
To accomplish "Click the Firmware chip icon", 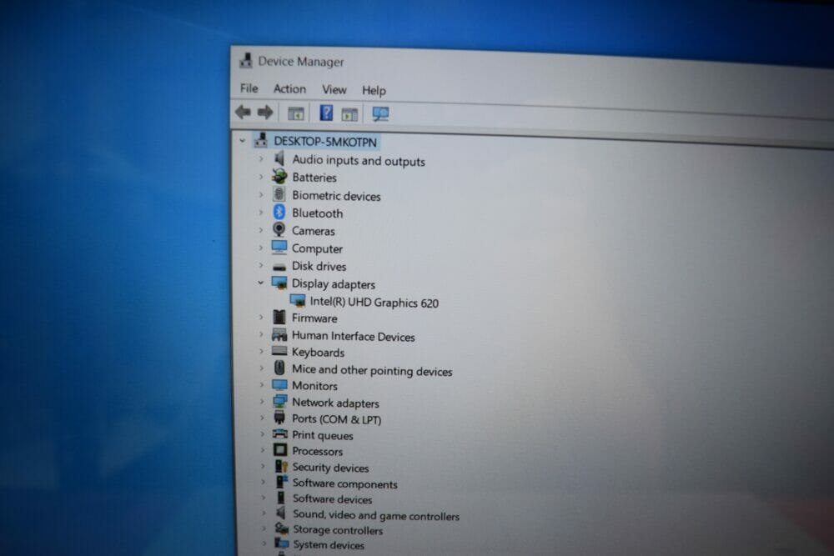I will tap(279, 317).
